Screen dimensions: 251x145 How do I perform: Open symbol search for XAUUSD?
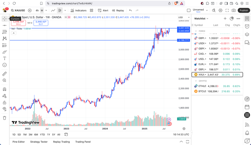click(18, 10)
